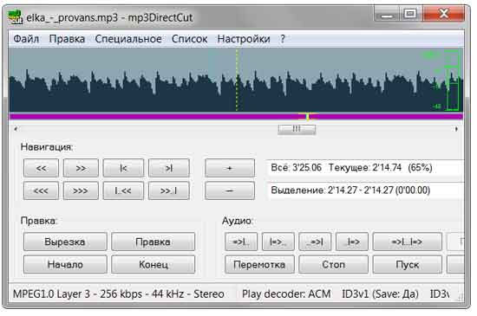
Task: Click the << step back navigation button
Action: (41, 168)
